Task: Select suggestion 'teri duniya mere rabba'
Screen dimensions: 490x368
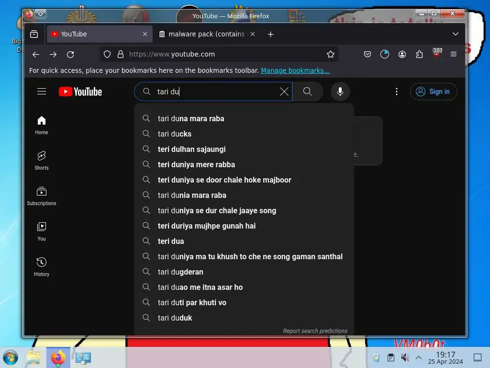Action: coord(244,165)
